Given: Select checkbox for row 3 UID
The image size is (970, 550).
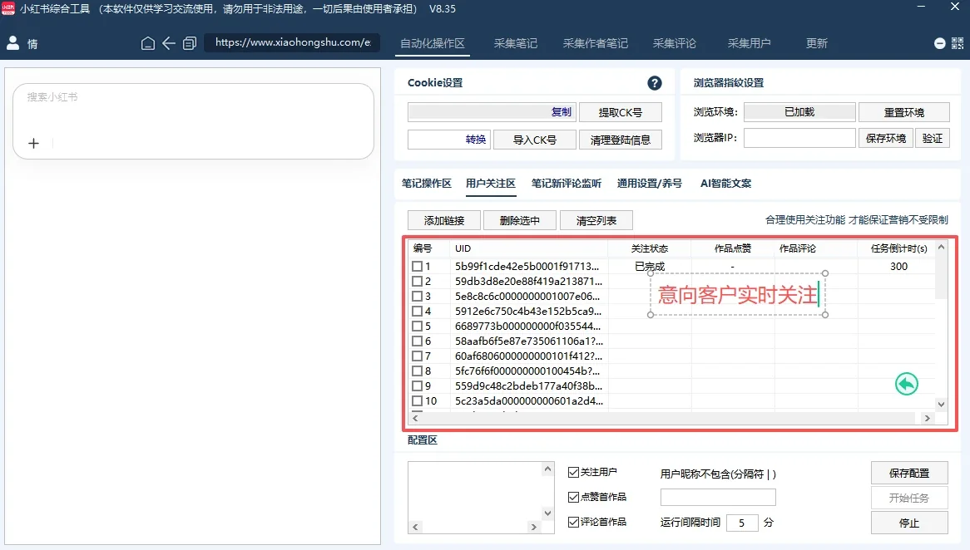Looking at the screenshot, I should click(418, 296).
